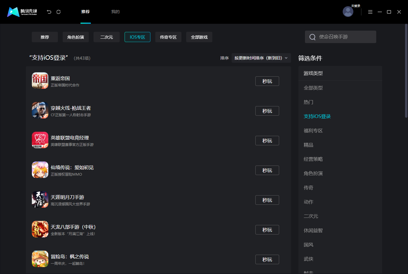
Task: Click 秒玩 for 冒险岛：枫之传说
Action: tap(267, 259)
